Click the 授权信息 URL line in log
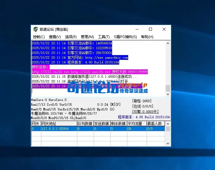This screenshot has width=215, height=170. point(90,72)
